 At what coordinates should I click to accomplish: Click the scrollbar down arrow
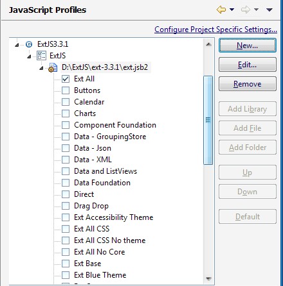pos(208,279)
